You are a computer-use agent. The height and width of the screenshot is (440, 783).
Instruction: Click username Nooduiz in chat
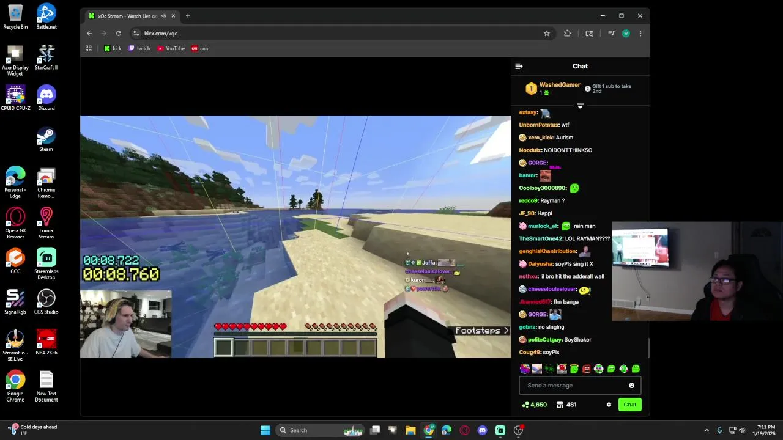(530, 150)
